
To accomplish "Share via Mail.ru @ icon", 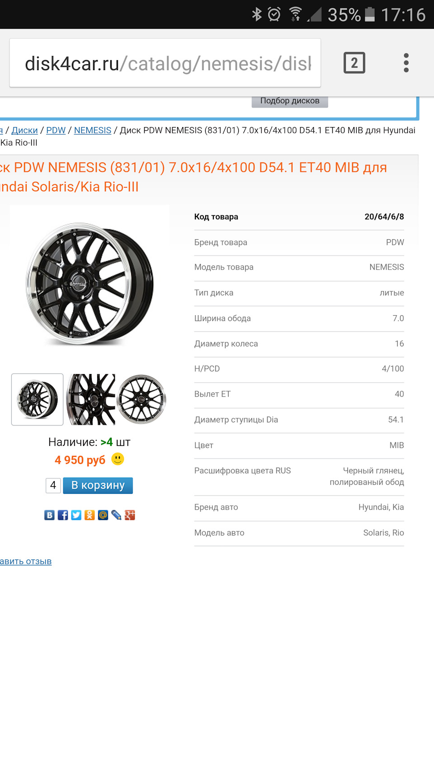I will (x=103, y=515).
